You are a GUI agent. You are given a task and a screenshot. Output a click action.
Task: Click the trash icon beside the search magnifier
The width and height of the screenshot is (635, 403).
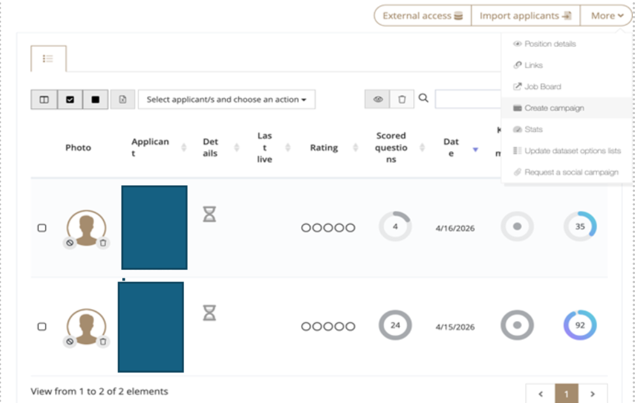(x=402, y=99)
